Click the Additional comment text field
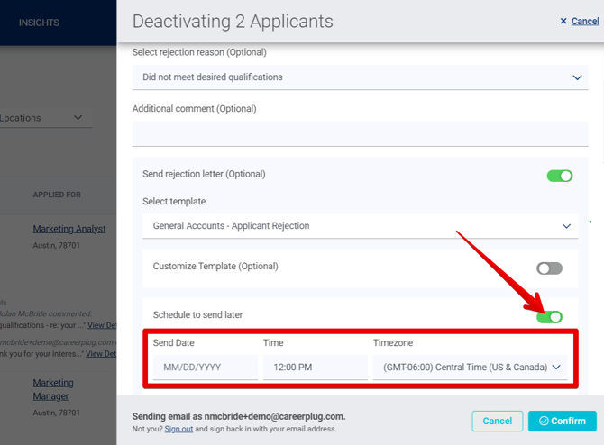 pyautogui.click(x=360, y=134)
